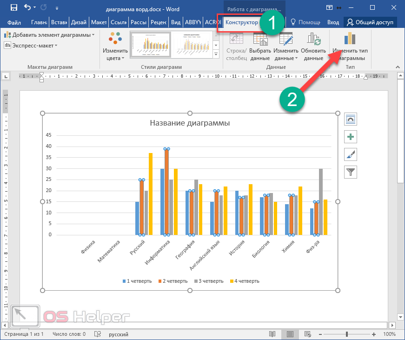405x340 pixels.
Task: Click the Вход sign-in link
Action: pos(333,22)
